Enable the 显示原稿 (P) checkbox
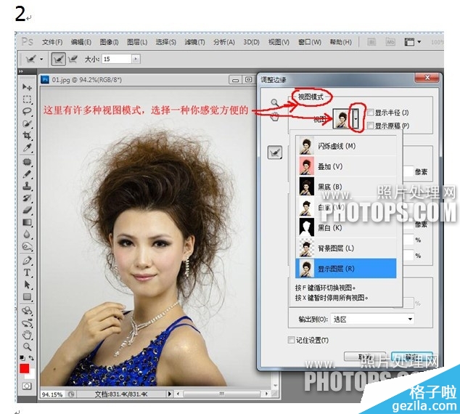The image size is (460, 414). click(371, 126)
